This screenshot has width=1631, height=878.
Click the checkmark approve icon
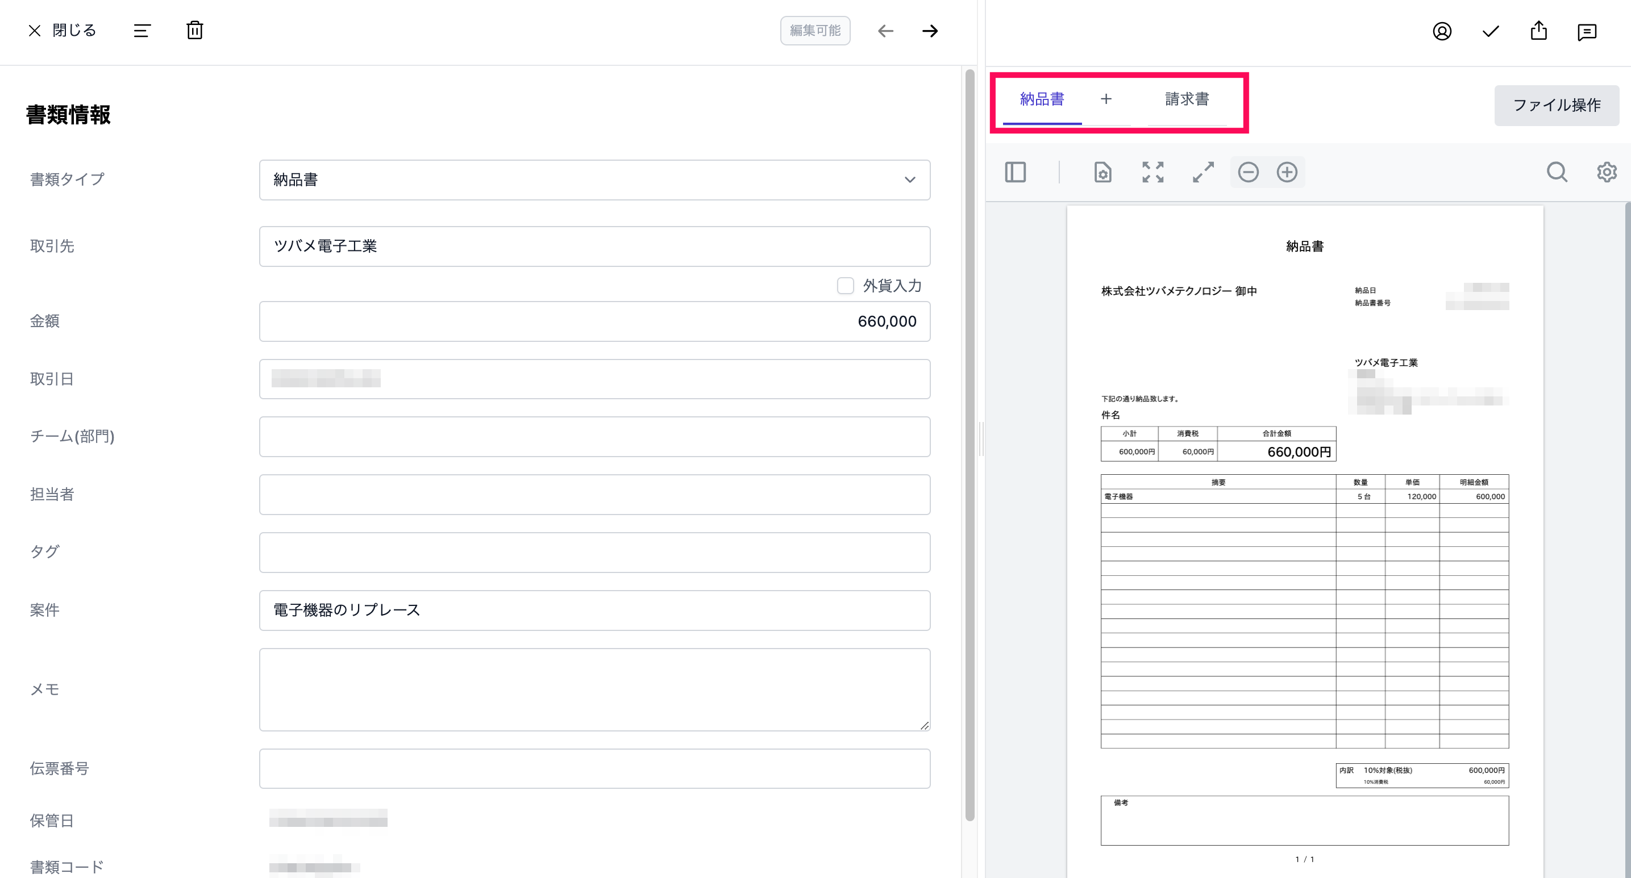(1491, 31)
